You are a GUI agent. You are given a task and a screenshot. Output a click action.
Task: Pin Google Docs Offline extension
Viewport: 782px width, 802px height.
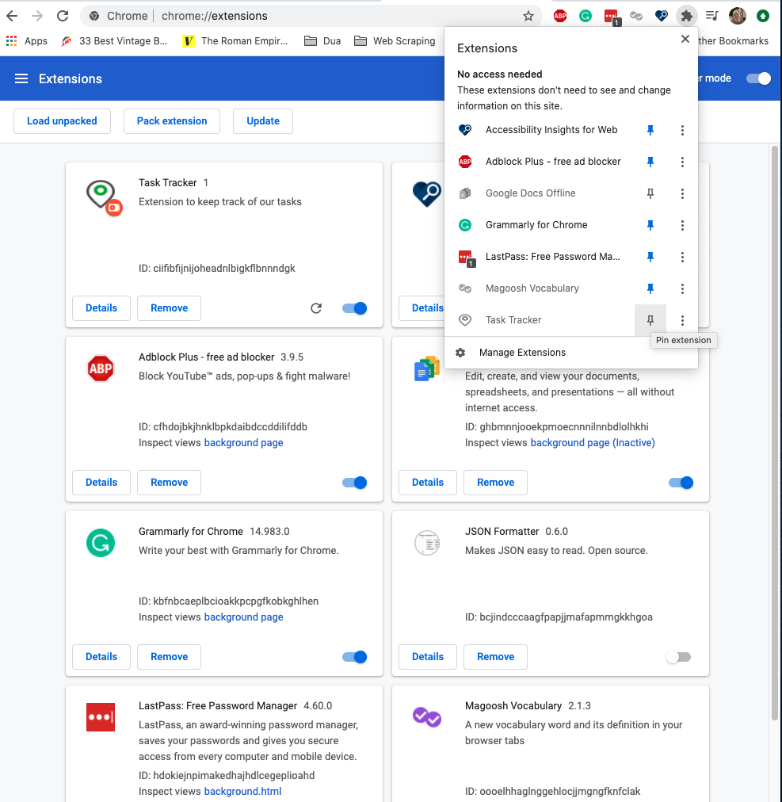(650, 193)
